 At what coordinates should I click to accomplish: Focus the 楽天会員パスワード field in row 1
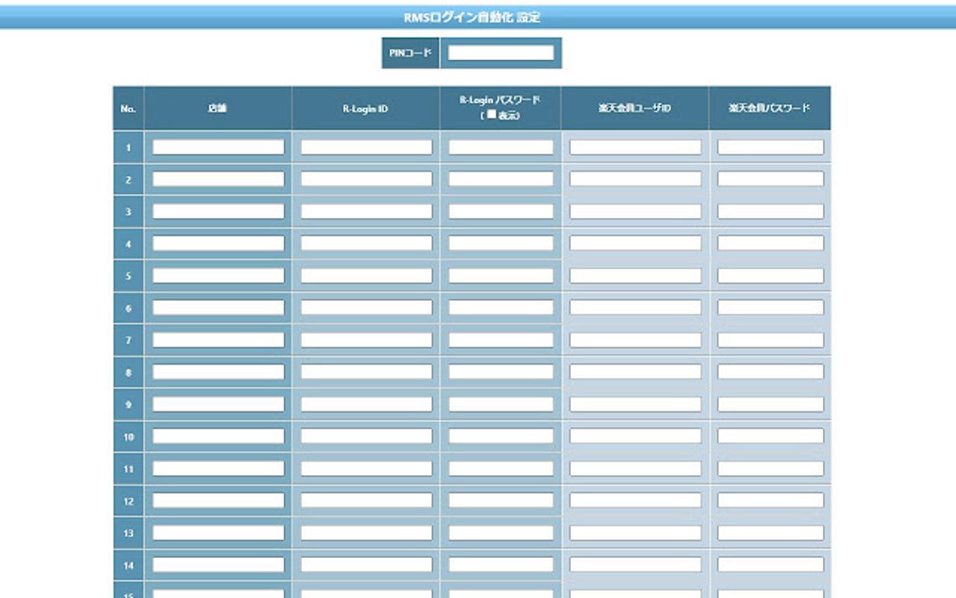click(x=770, y=147)
